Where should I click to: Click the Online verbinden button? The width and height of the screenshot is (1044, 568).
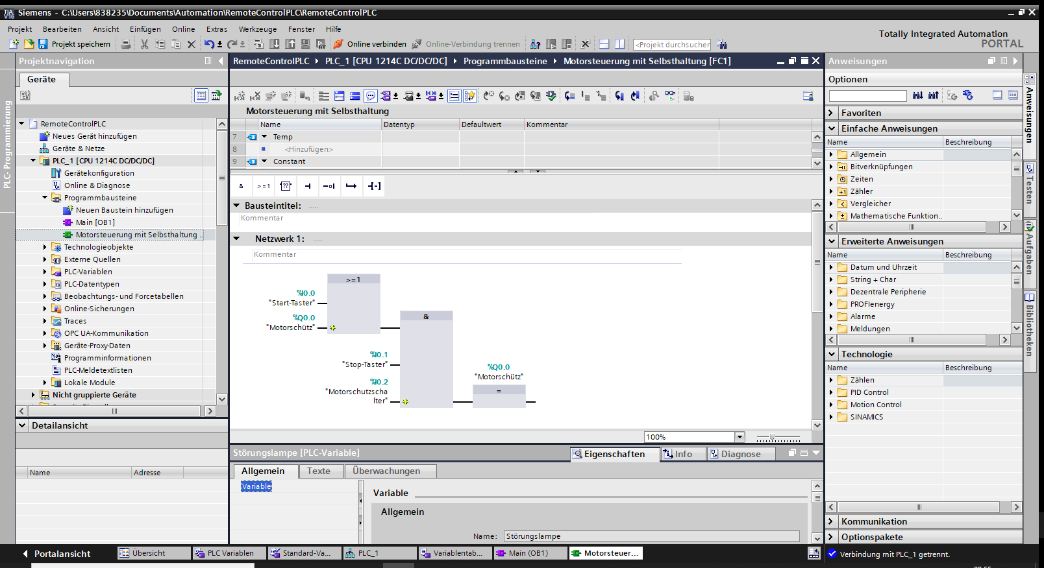click(370, 44)
